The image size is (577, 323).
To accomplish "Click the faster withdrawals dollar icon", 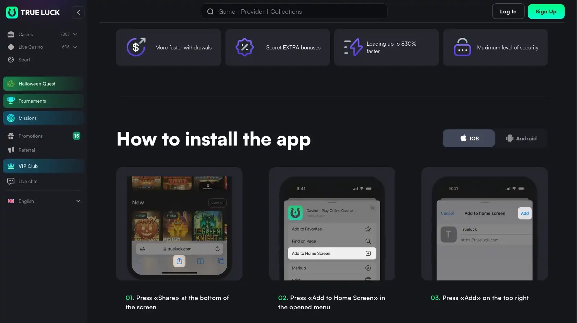I will click(x=136, y=47).
